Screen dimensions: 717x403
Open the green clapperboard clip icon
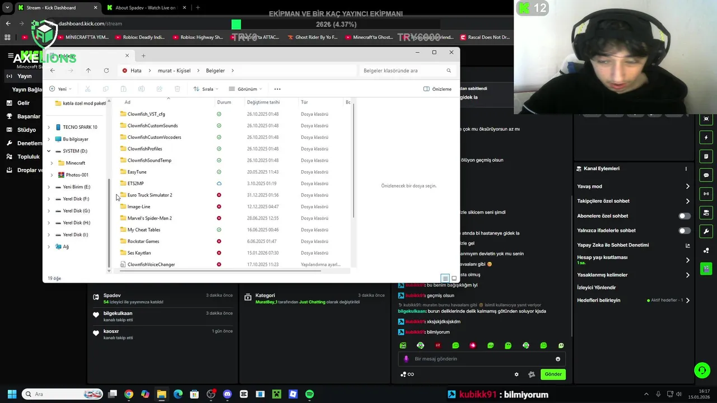(706, 269)
